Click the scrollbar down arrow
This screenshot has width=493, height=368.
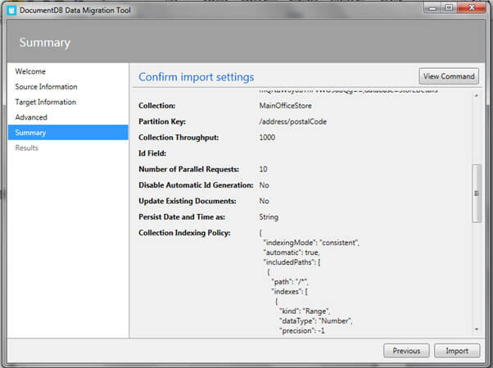pyautogui.click(x=477, y=329)
